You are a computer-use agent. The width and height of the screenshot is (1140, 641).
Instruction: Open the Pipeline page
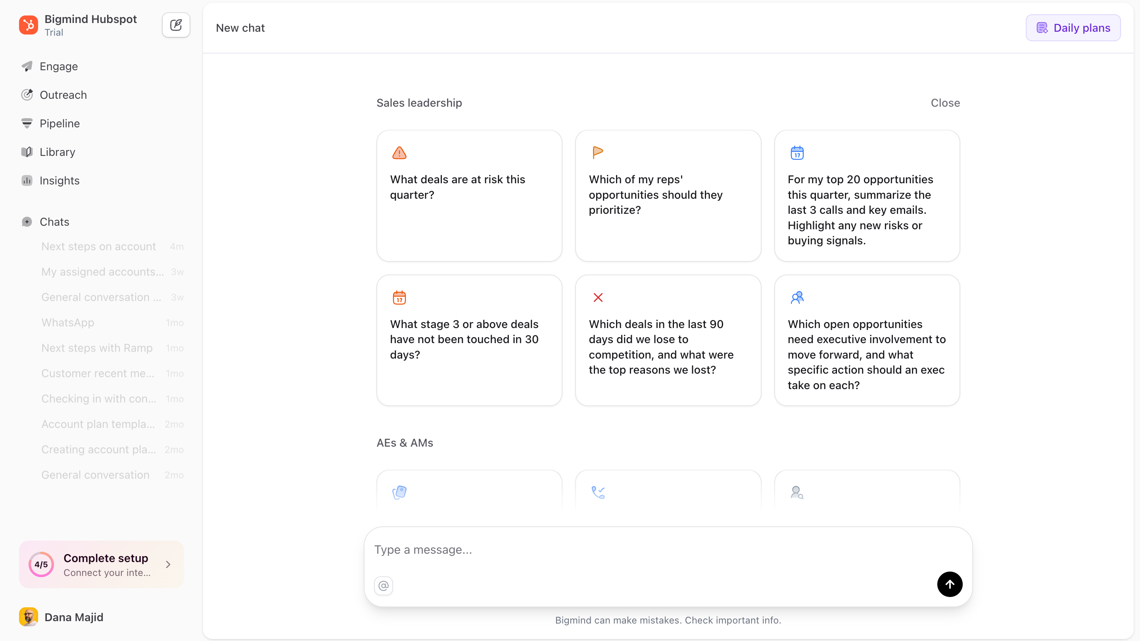[x=59, y=123]
